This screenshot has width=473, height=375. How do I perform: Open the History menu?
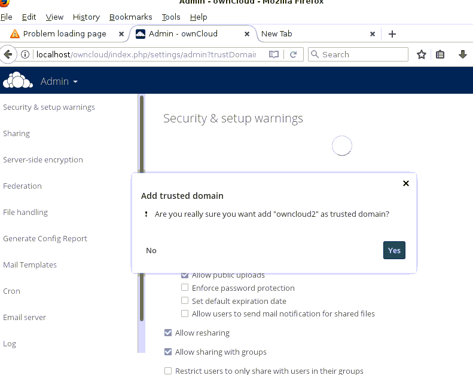(x=86, y=17)
